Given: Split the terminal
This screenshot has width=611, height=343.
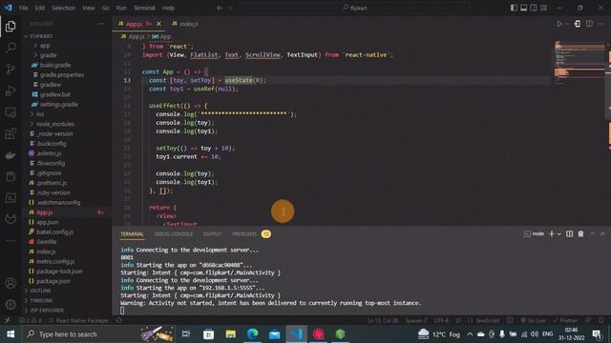Looking at the screenshot, I should 569,233.
